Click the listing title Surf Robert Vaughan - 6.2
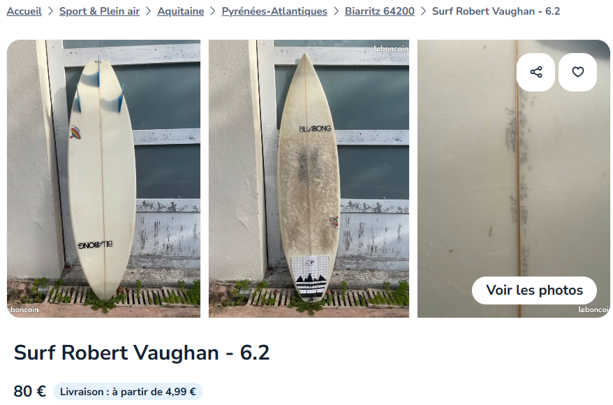Image resolution: width=613 pixels, height=405 pixels. pos(142,353)
